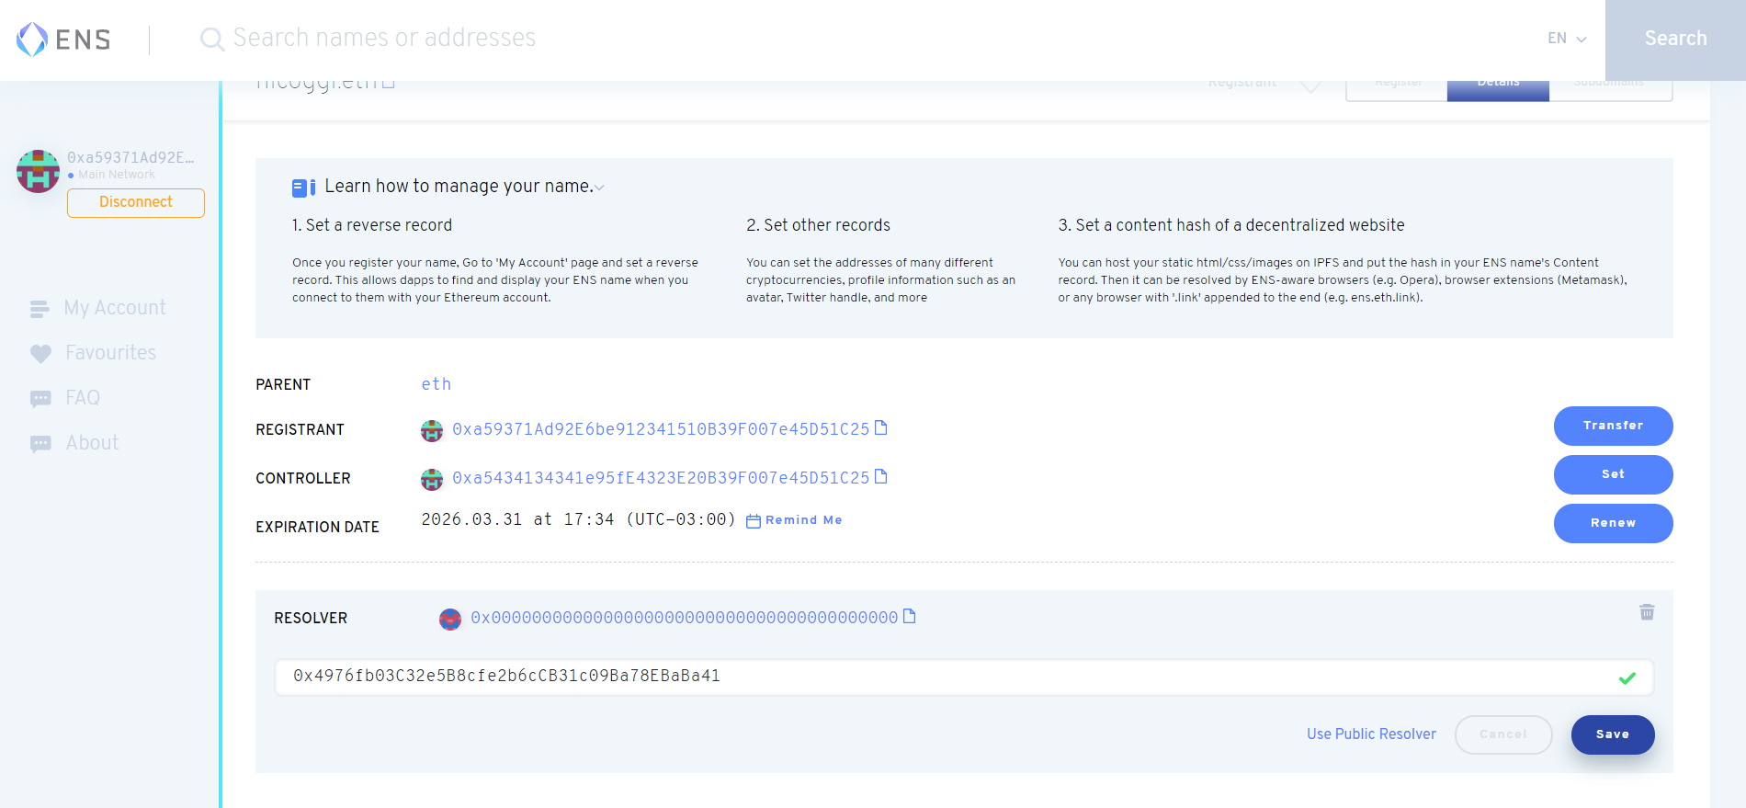
Task: Copy the resolver address via copy icon
Action: 909,617
